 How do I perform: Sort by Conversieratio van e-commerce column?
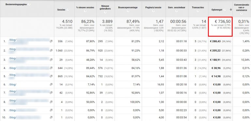click(x=242, y=7)
